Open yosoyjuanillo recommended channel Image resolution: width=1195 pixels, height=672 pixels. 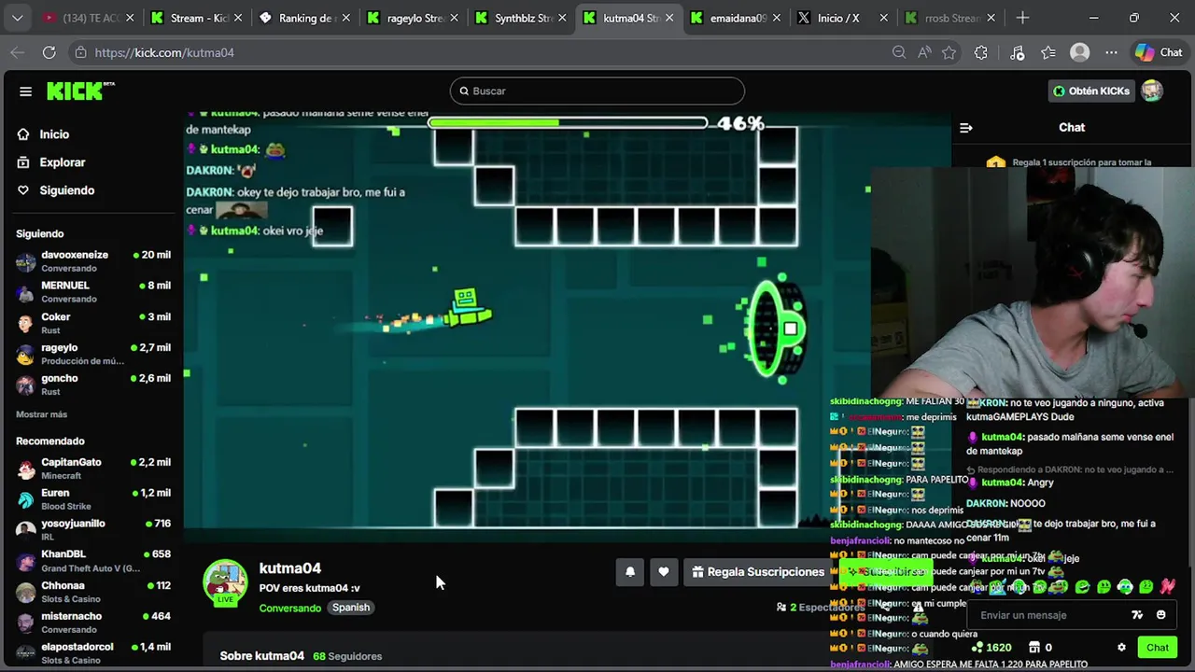click(x=92, y=530)
